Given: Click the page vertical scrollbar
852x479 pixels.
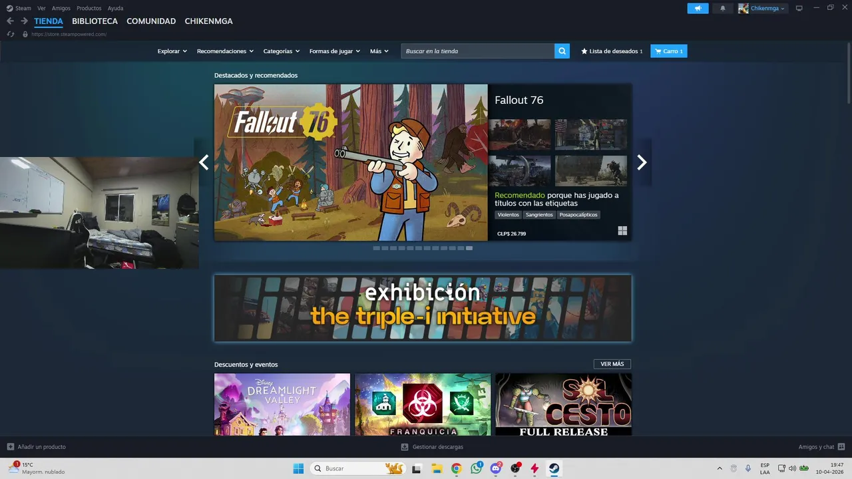Looking at the screenshot, I should pos(849,73).
